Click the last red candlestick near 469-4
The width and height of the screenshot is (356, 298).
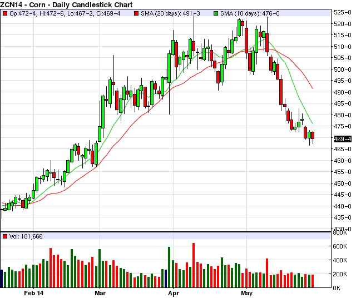313,135
